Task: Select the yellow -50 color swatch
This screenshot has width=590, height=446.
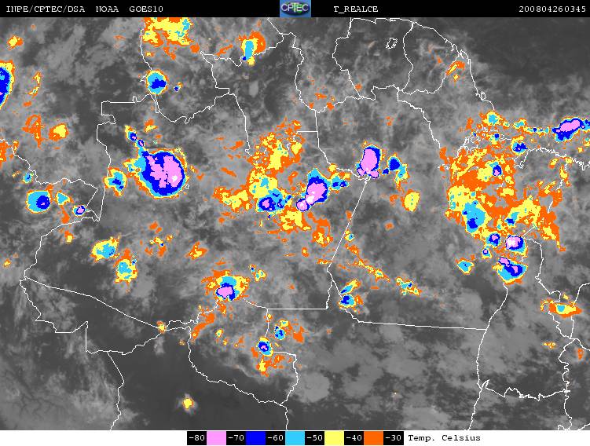Action: pos(334,438)
